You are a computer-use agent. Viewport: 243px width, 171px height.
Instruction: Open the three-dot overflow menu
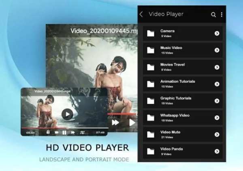222,15
